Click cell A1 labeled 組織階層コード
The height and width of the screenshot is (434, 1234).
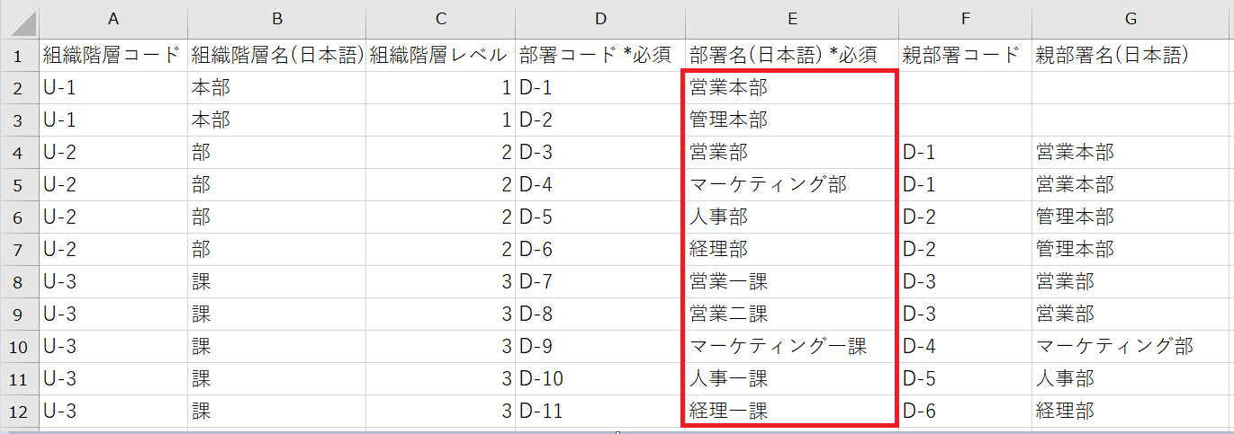pyautogui.click(x=113, y=56)
